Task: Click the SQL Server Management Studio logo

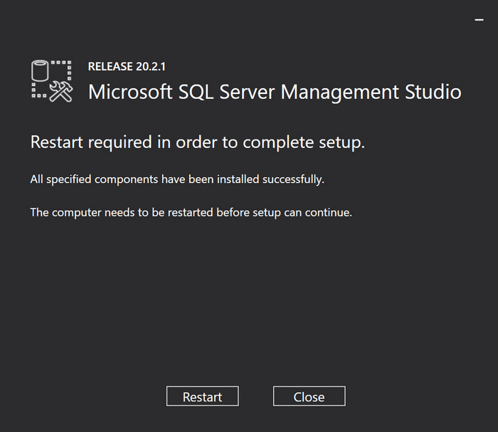Action: 52,81
